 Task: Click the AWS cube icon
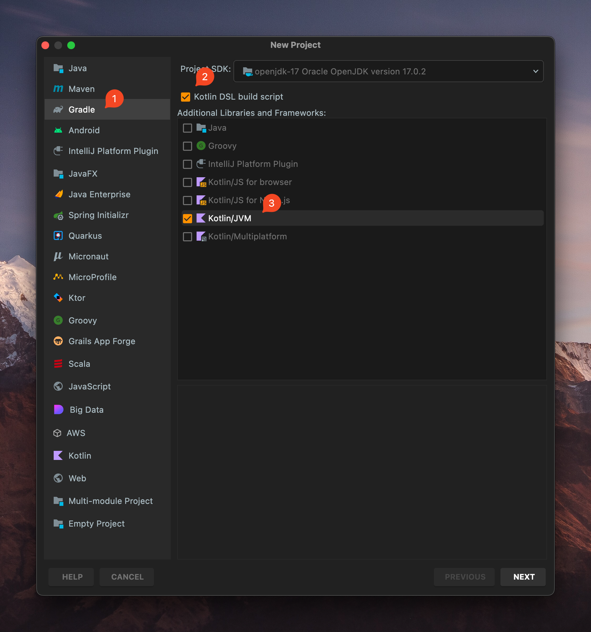tap(57, 433)
